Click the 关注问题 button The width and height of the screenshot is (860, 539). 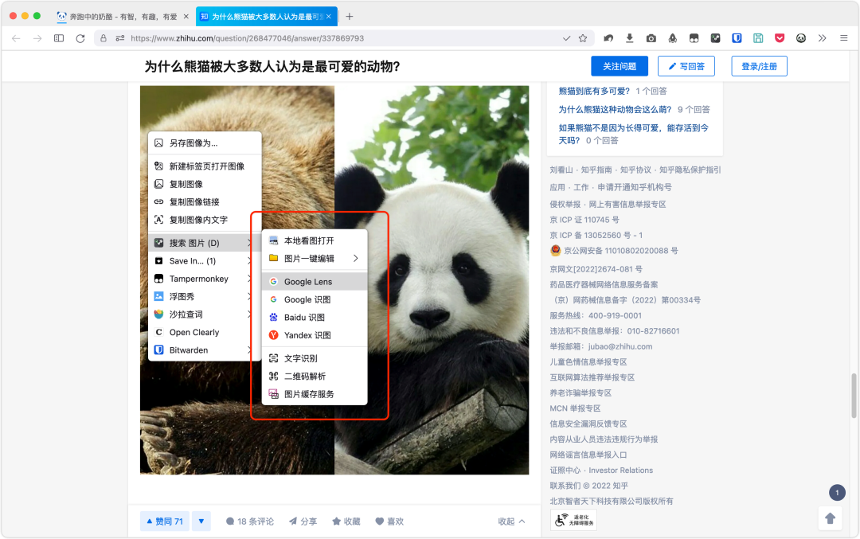point(620,66)
